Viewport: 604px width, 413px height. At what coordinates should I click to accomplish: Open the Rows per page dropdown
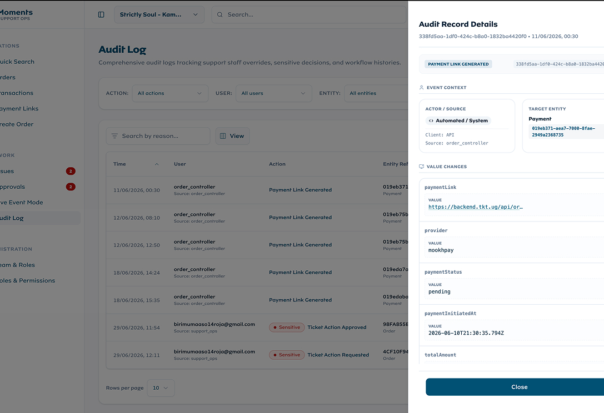click(x=161, y=388)
